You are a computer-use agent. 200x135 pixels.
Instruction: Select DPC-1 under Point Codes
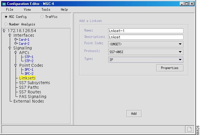29,70
